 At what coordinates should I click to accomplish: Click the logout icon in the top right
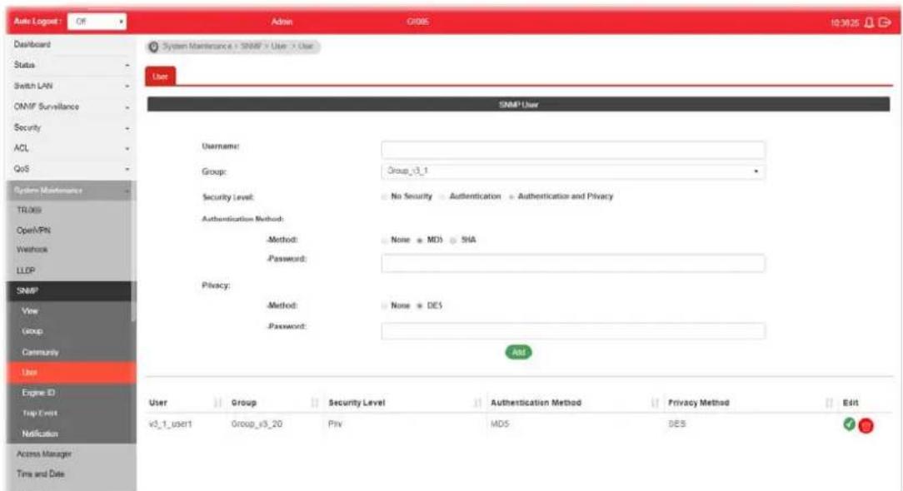click(885, 22)
